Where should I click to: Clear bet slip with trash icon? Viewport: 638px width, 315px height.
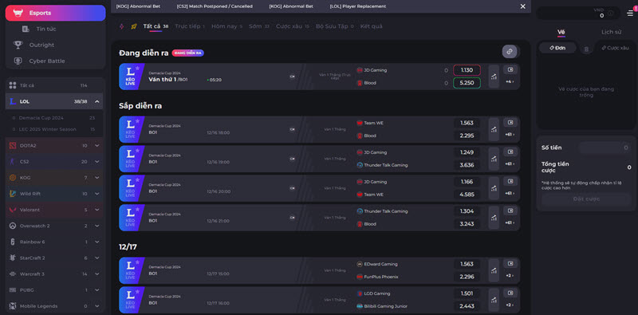(586, 49)
